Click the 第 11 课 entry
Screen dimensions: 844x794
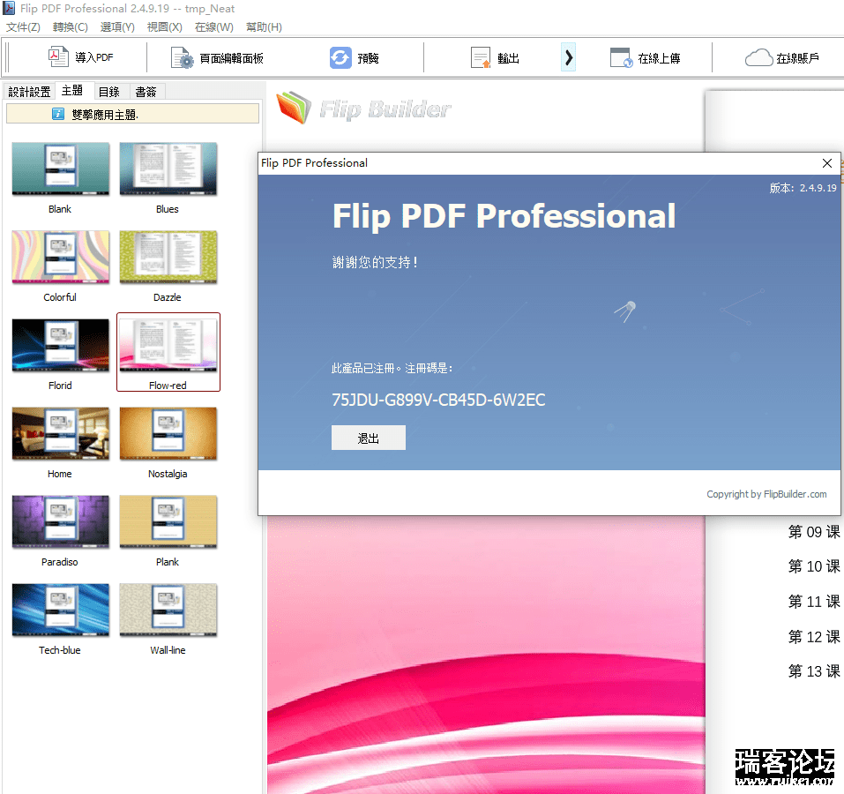(814, 602)
